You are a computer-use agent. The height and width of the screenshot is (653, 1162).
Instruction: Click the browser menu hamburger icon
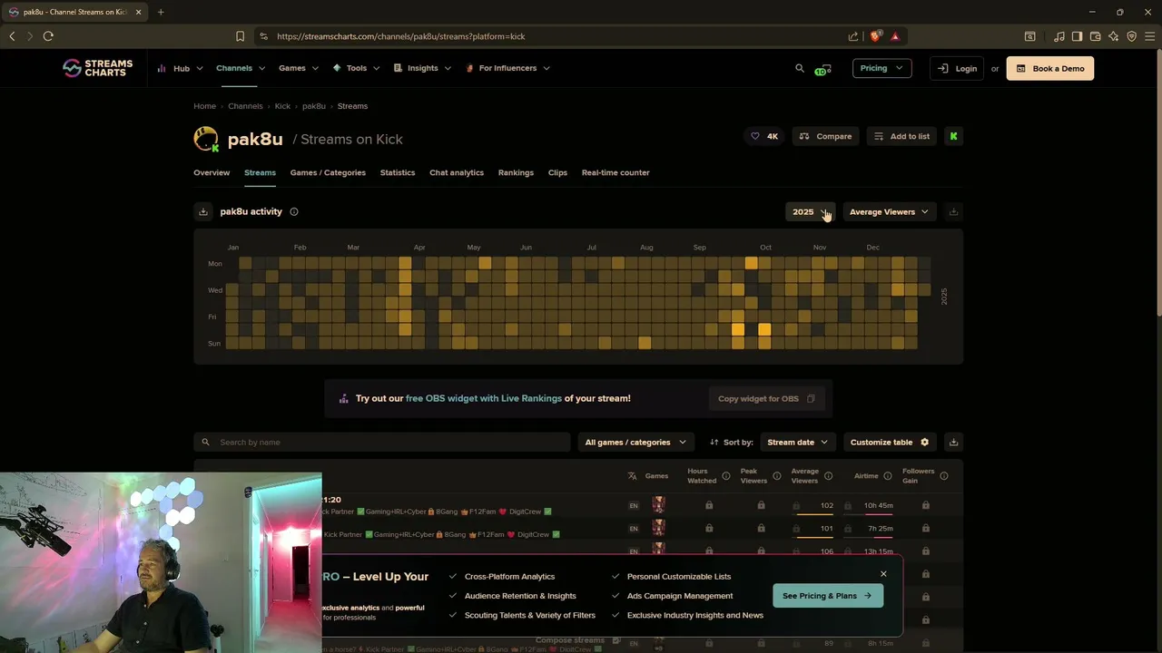point(1150,36)
